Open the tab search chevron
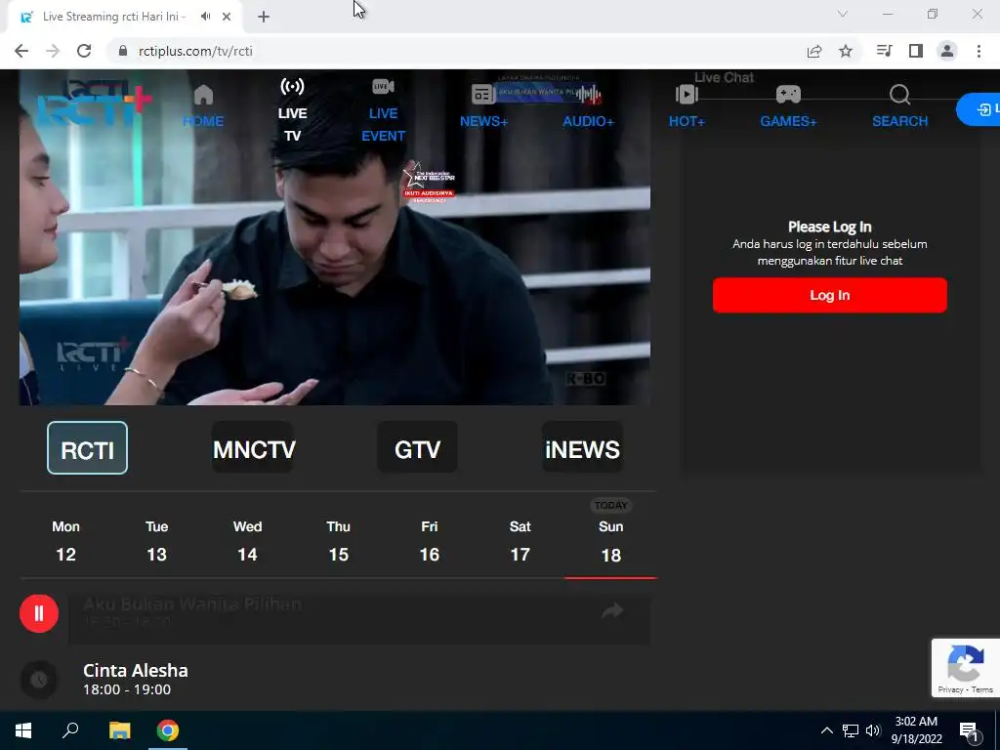 tap(843, 14)
